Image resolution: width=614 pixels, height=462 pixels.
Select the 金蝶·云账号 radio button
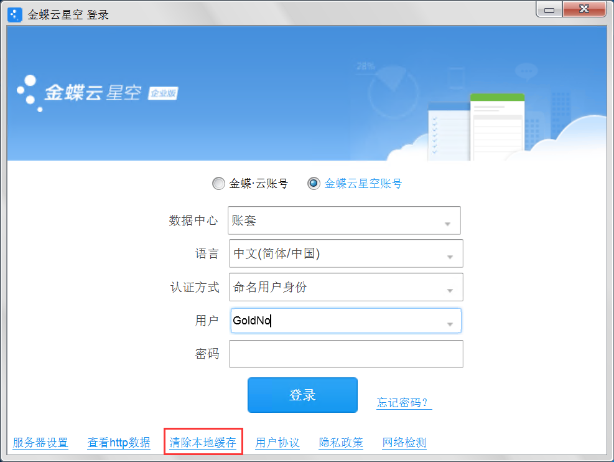[x=218, y=184]
